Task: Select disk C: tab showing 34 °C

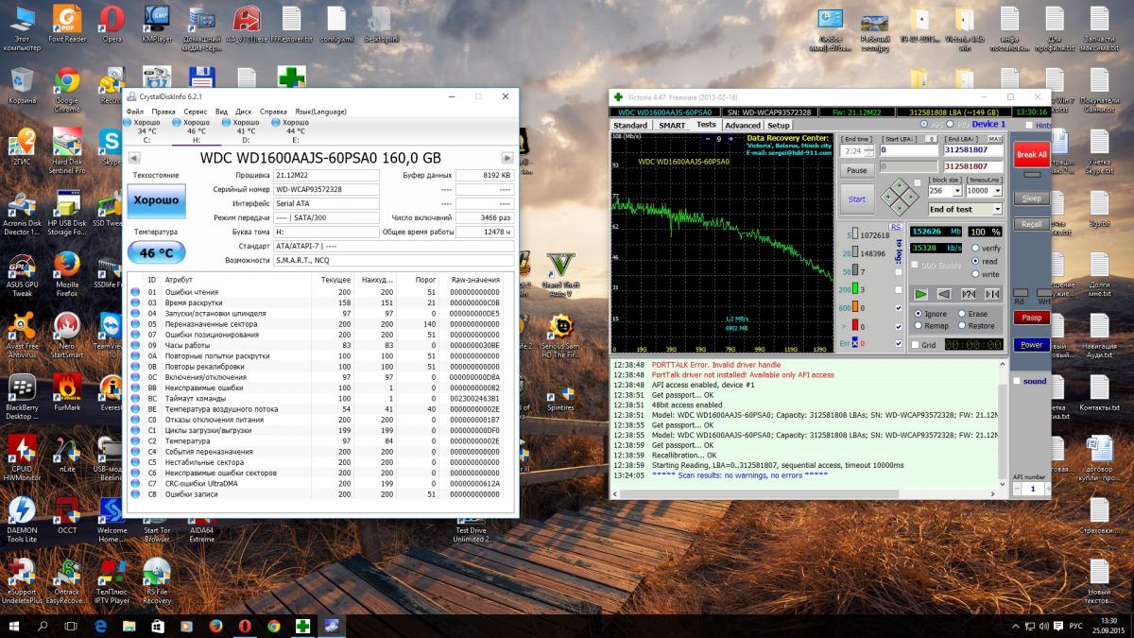Action: pyautogui.click(x=146, y=130)
